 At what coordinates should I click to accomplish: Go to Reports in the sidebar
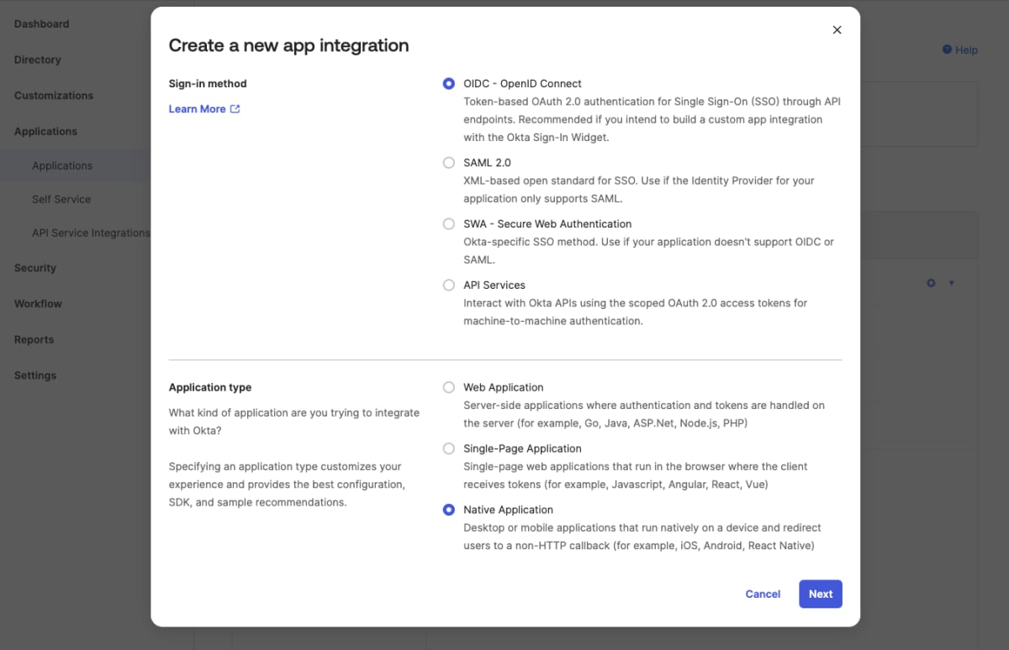coord(34,339)
